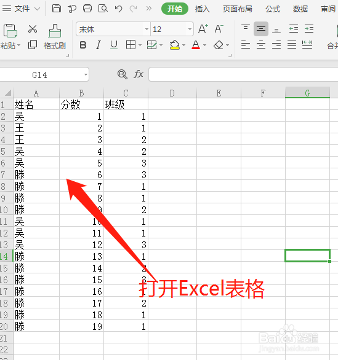This screenshot has height=360, width=338.
Task: Open Print Preview icon
Action: 103,9
